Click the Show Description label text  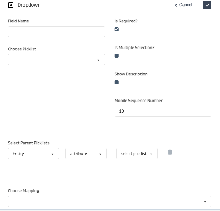click(131, 74)
